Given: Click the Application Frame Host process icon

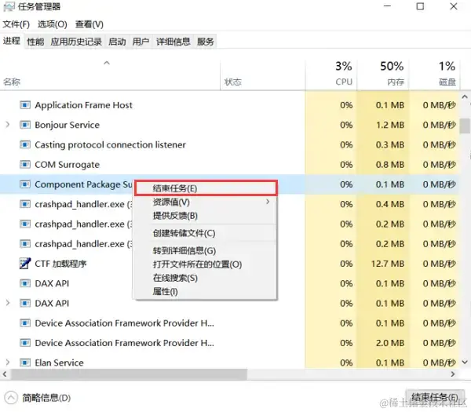Looking at the screenshot, I should point(25,105).
